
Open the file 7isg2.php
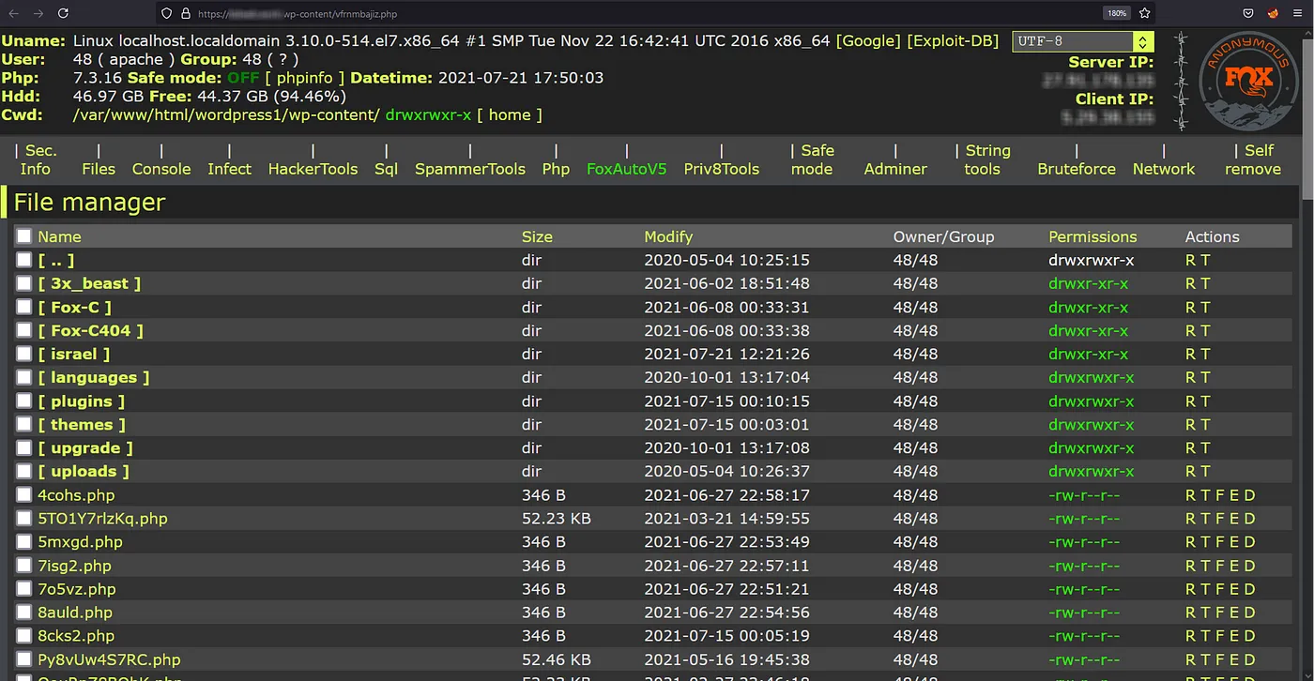tap(74, 565)
